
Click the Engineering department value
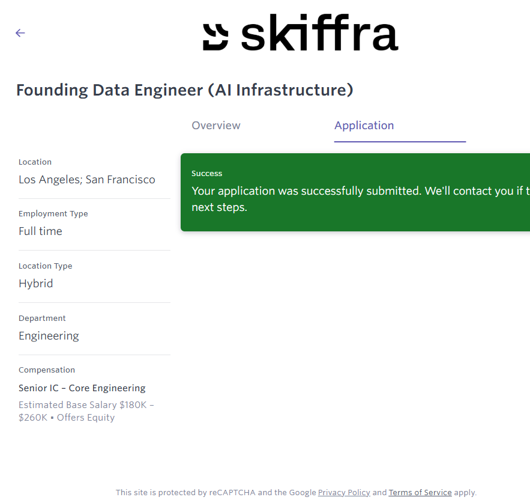point(49,336)
